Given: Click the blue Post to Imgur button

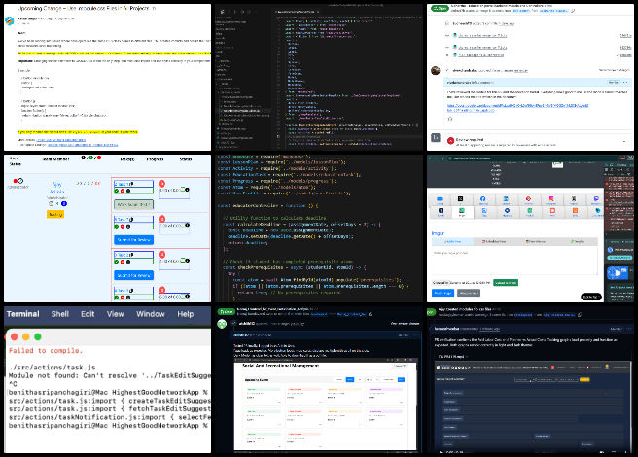Looking at the screenshot, I should [441, 293].
